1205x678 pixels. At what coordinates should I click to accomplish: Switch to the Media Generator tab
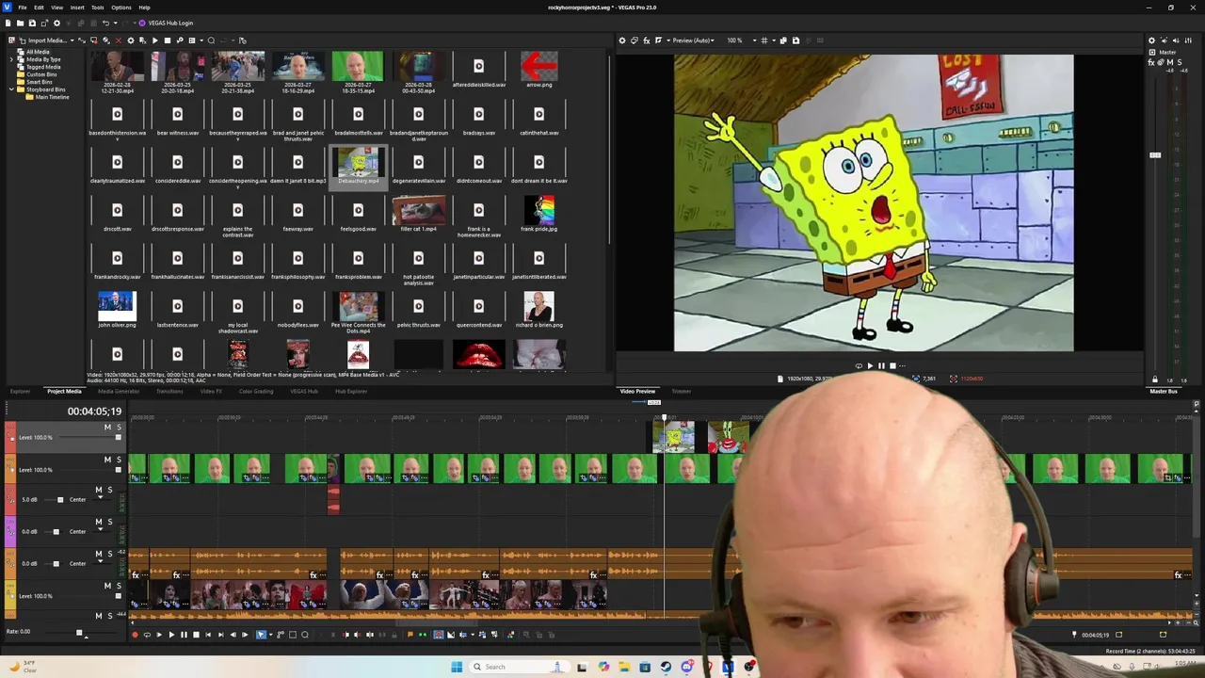pos(119,391)
